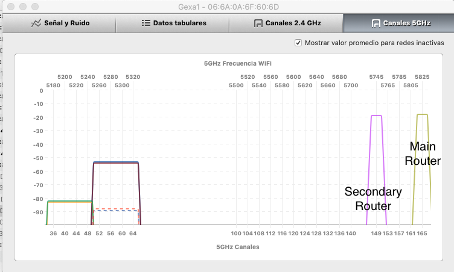Click the green network curve near channel 36
This screenshot has height=272, width=454.
coord(69,200)
